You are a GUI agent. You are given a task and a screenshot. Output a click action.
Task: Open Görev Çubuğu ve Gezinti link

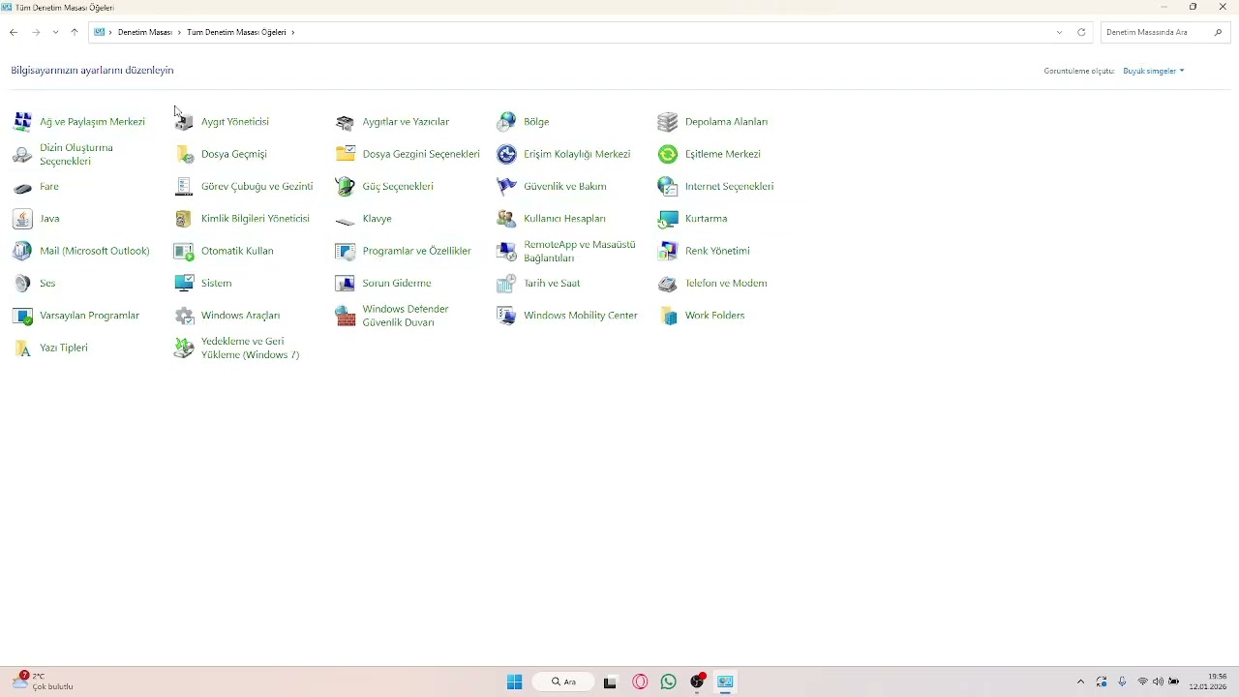(257, 187)
